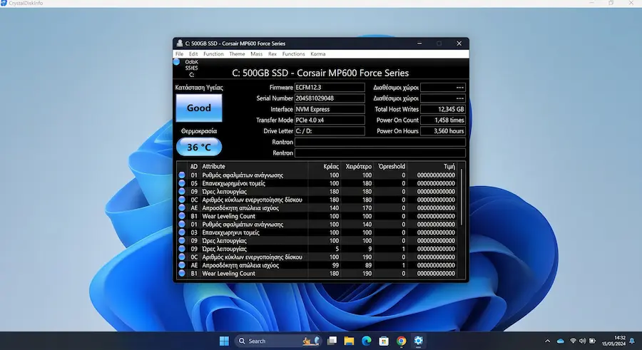The width and height of the screenshot is (642, 350).
Task: Click the Τιμή column header
Action: (449, 166)
